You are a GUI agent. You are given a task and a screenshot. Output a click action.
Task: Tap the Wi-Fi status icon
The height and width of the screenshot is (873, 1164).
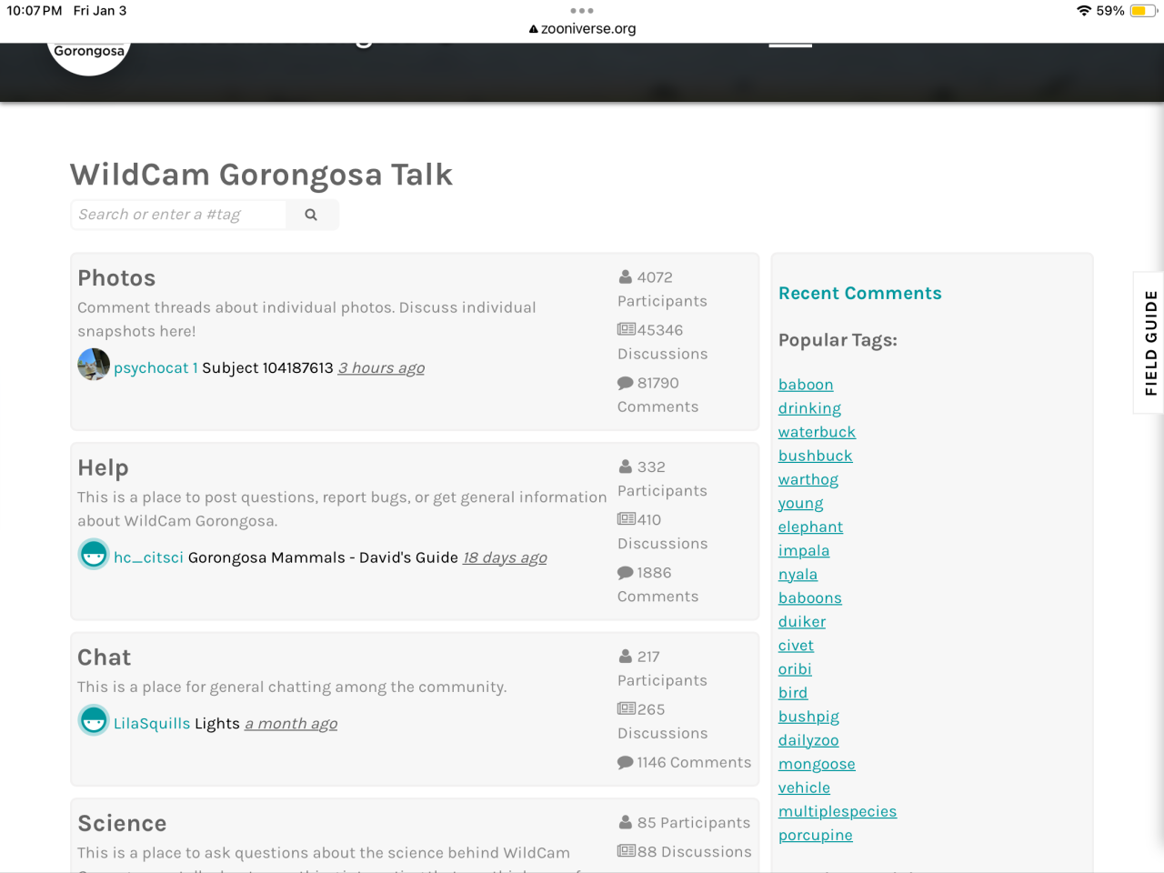(x=1084, y=11)
